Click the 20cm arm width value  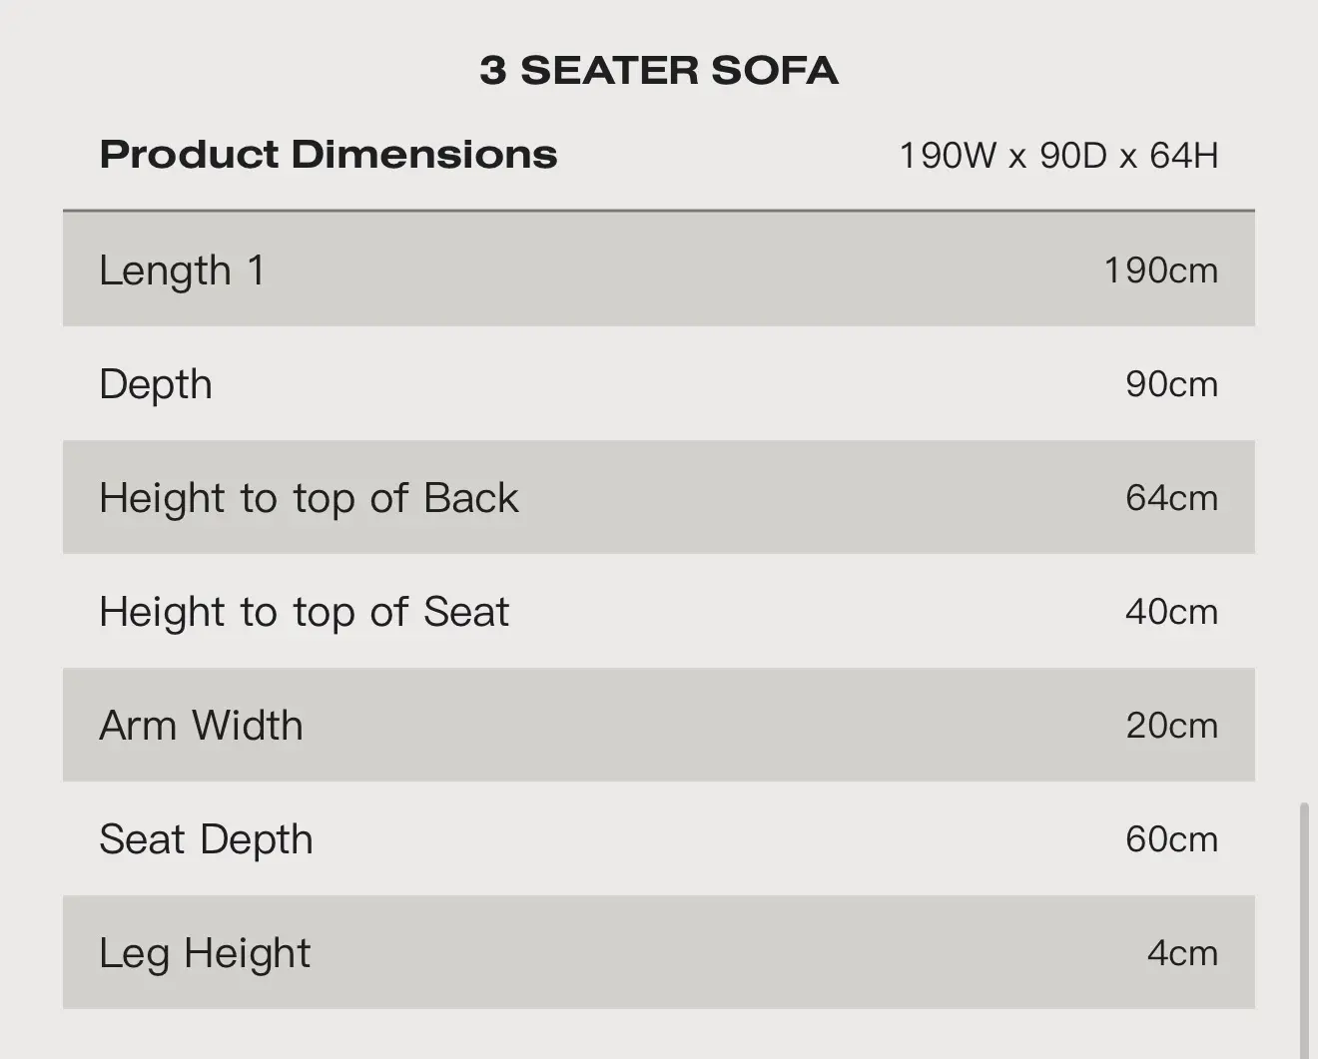tap(1171, 726)
